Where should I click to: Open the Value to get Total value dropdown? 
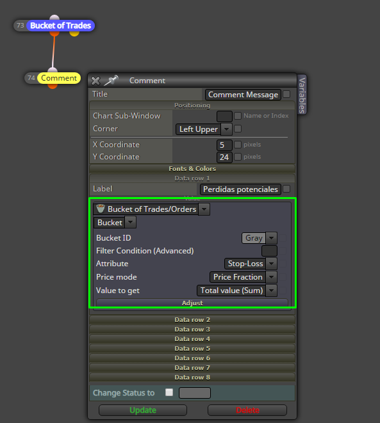pos(237,291)
